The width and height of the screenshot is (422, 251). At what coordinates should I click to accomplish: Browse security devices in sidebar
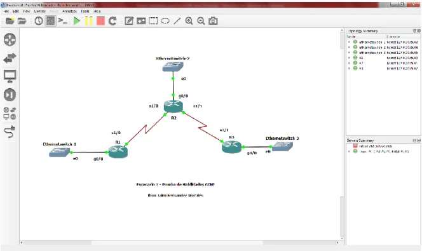tap(10, 95)
